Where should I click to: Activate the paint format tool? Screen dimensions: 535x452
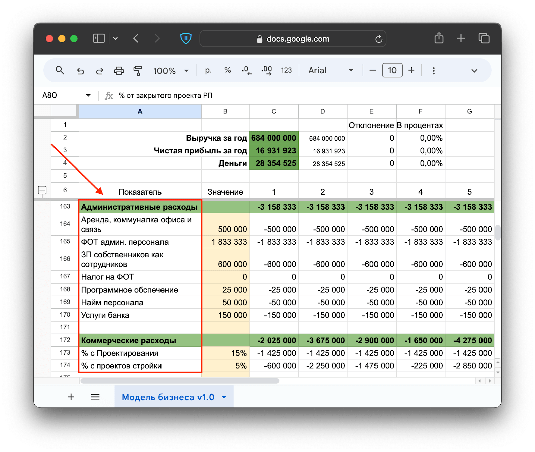(x=138, y=71)
